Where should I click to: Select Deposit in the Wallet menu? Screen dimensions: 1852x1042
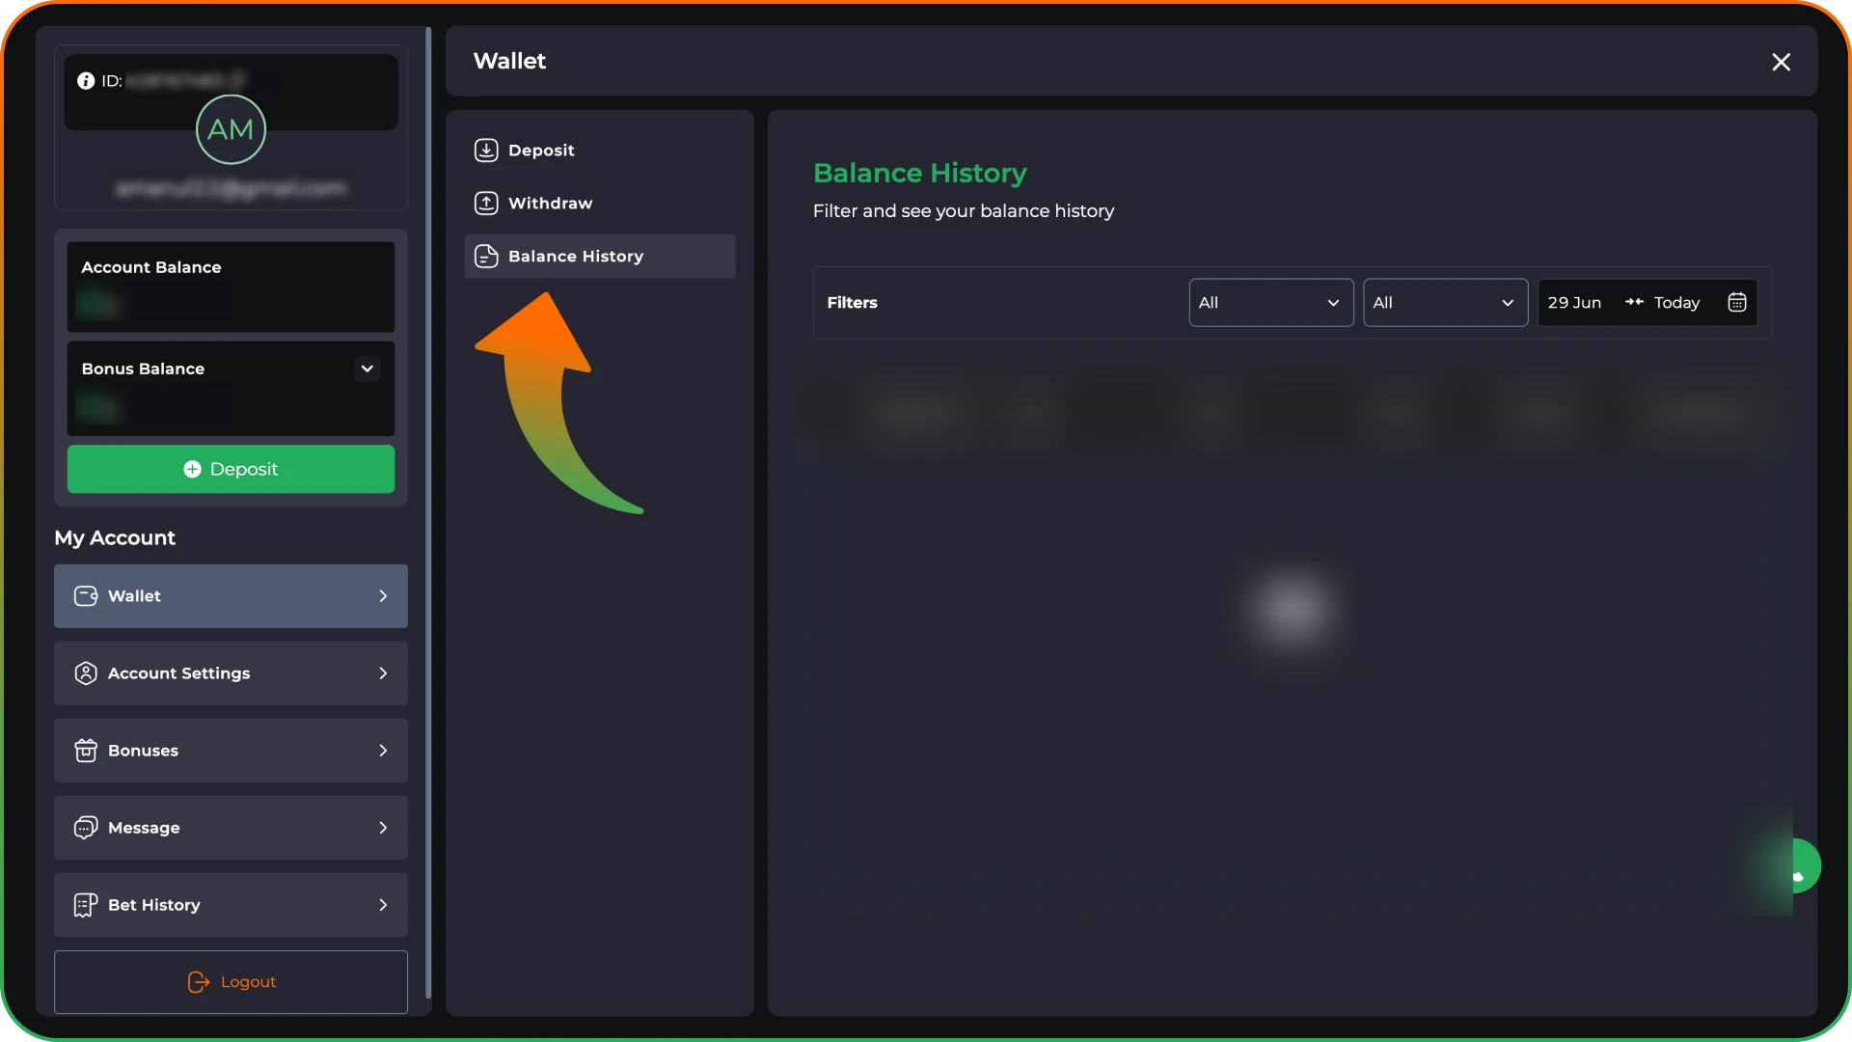599,151
